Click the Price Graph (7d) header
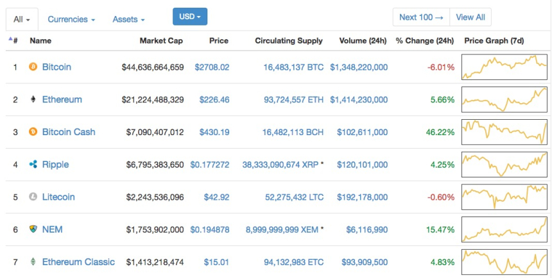The height and width of the screenshot is (278, 552). [x=494, y=41]
